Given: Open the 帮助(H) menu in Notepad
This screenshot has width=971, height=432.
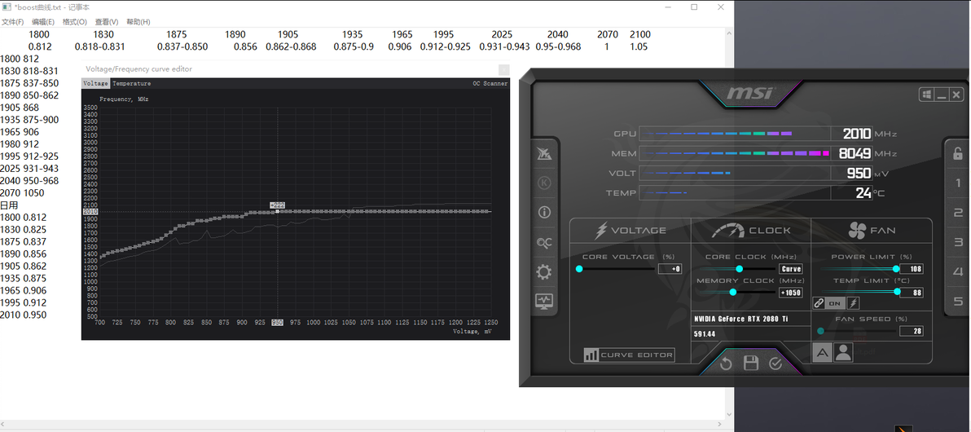Looking at the screenshot, I should (x=138, y=22).
